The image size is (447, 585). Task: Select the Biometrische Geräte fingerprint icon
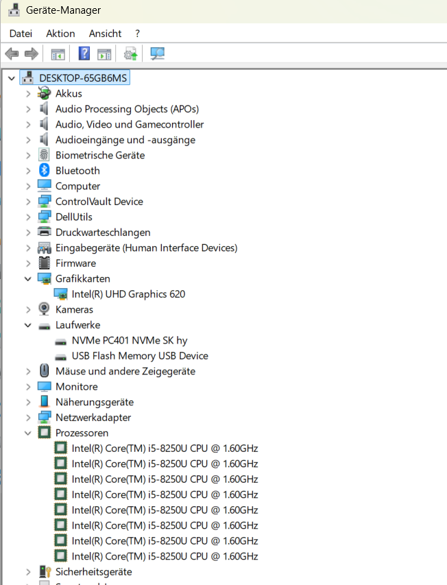(44, 155)
